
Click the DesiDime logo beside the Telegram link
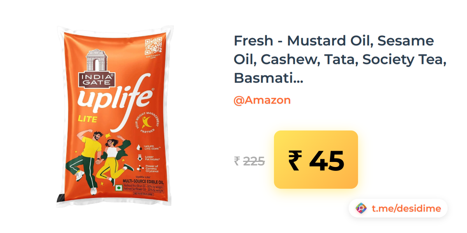click(x=362, y=209)
